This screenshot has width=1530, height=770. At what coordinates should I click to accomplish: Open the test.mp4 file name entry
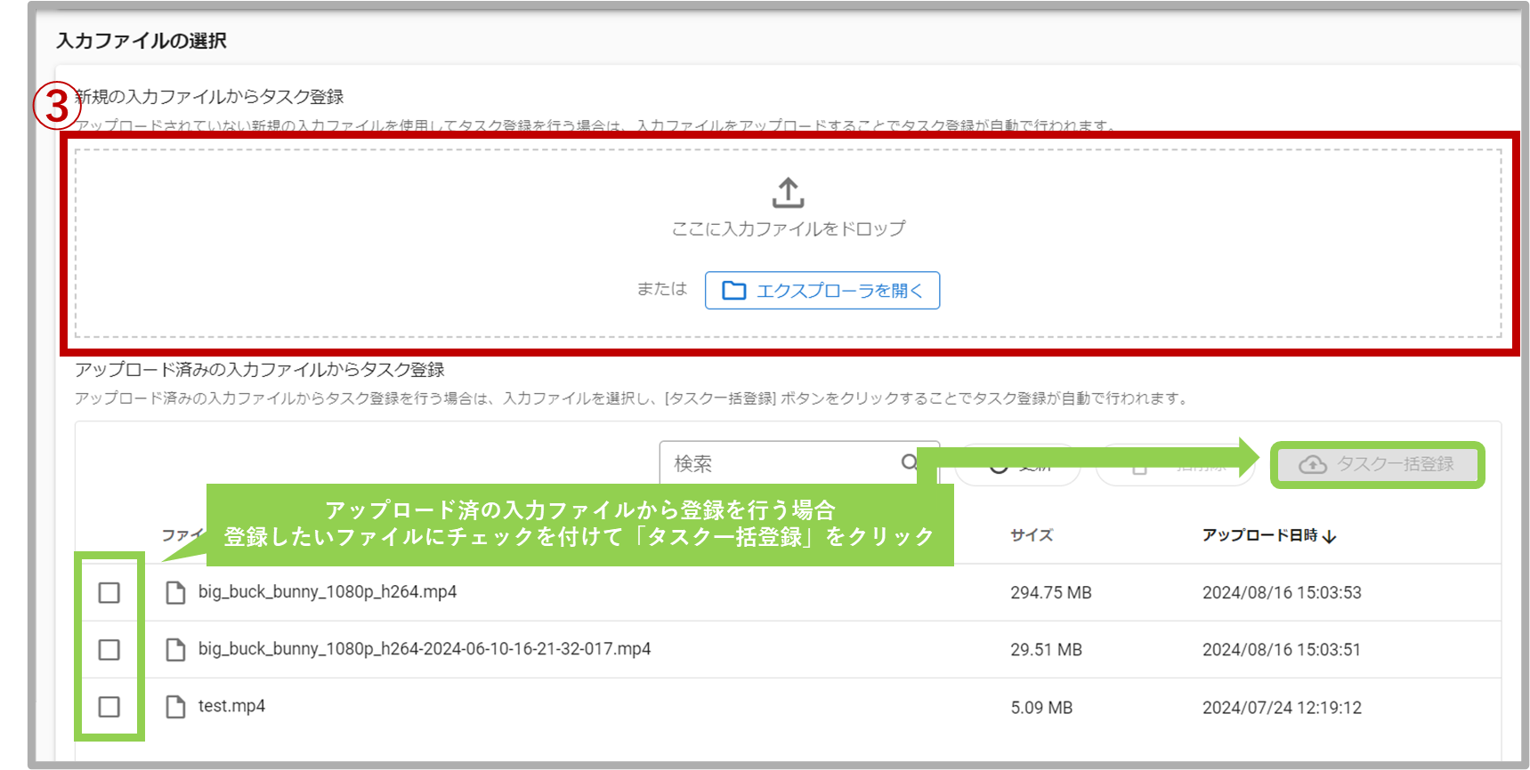[x=231, y=706]
